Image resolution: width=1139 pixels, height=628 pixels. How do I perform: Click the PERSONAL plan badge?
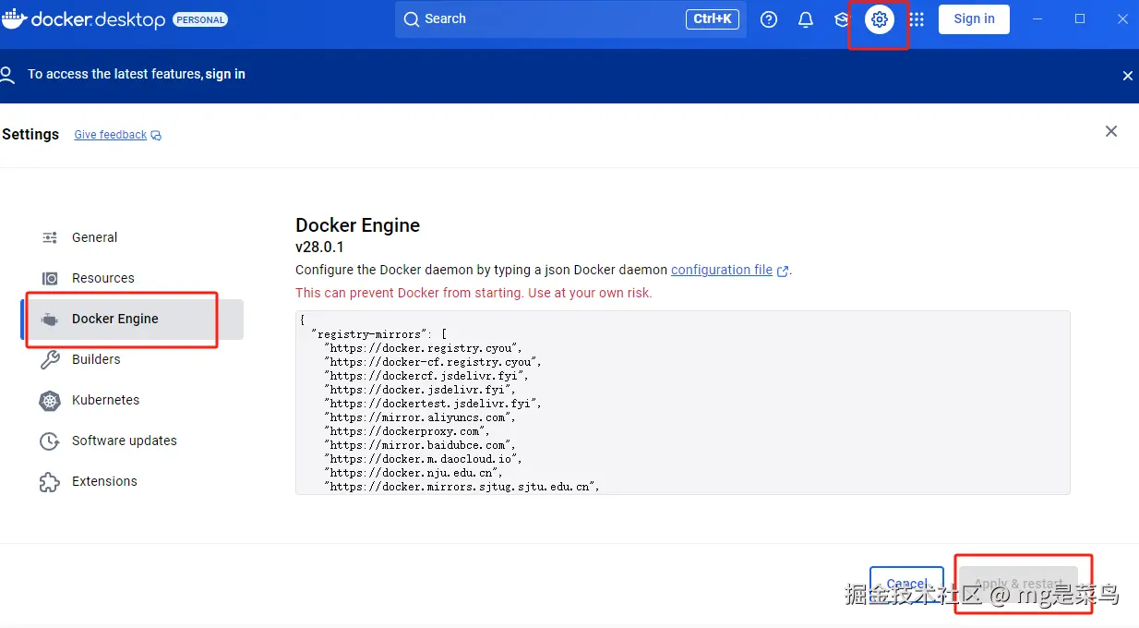(200, 19)
